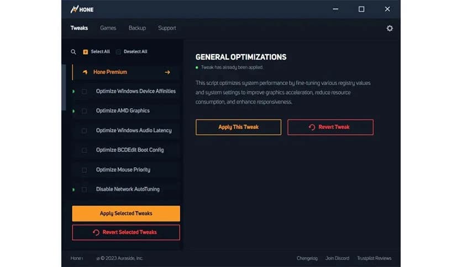Select the Hone Premium row text
This screenshot has height=267, width=462.
coord(110,72)
